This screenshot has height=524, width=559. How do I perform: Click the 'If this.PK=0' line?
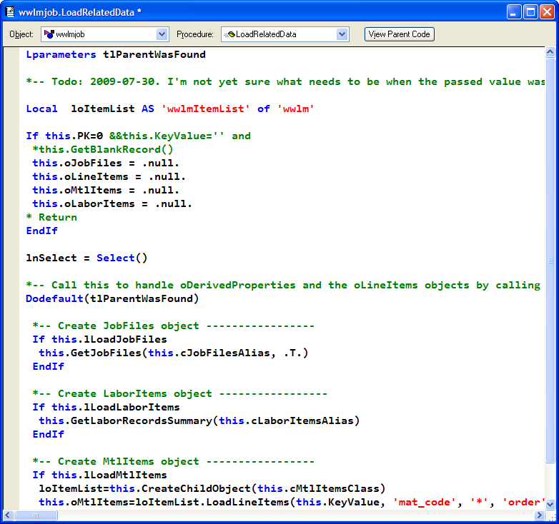point(139,136)
